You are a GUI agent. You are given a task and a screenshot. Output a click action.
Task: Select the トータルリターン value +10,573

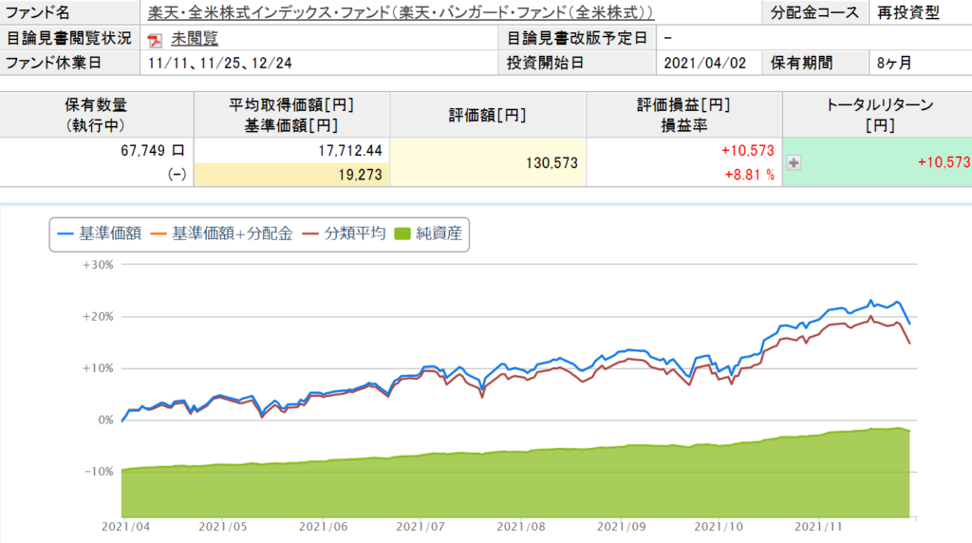point(944,162)
